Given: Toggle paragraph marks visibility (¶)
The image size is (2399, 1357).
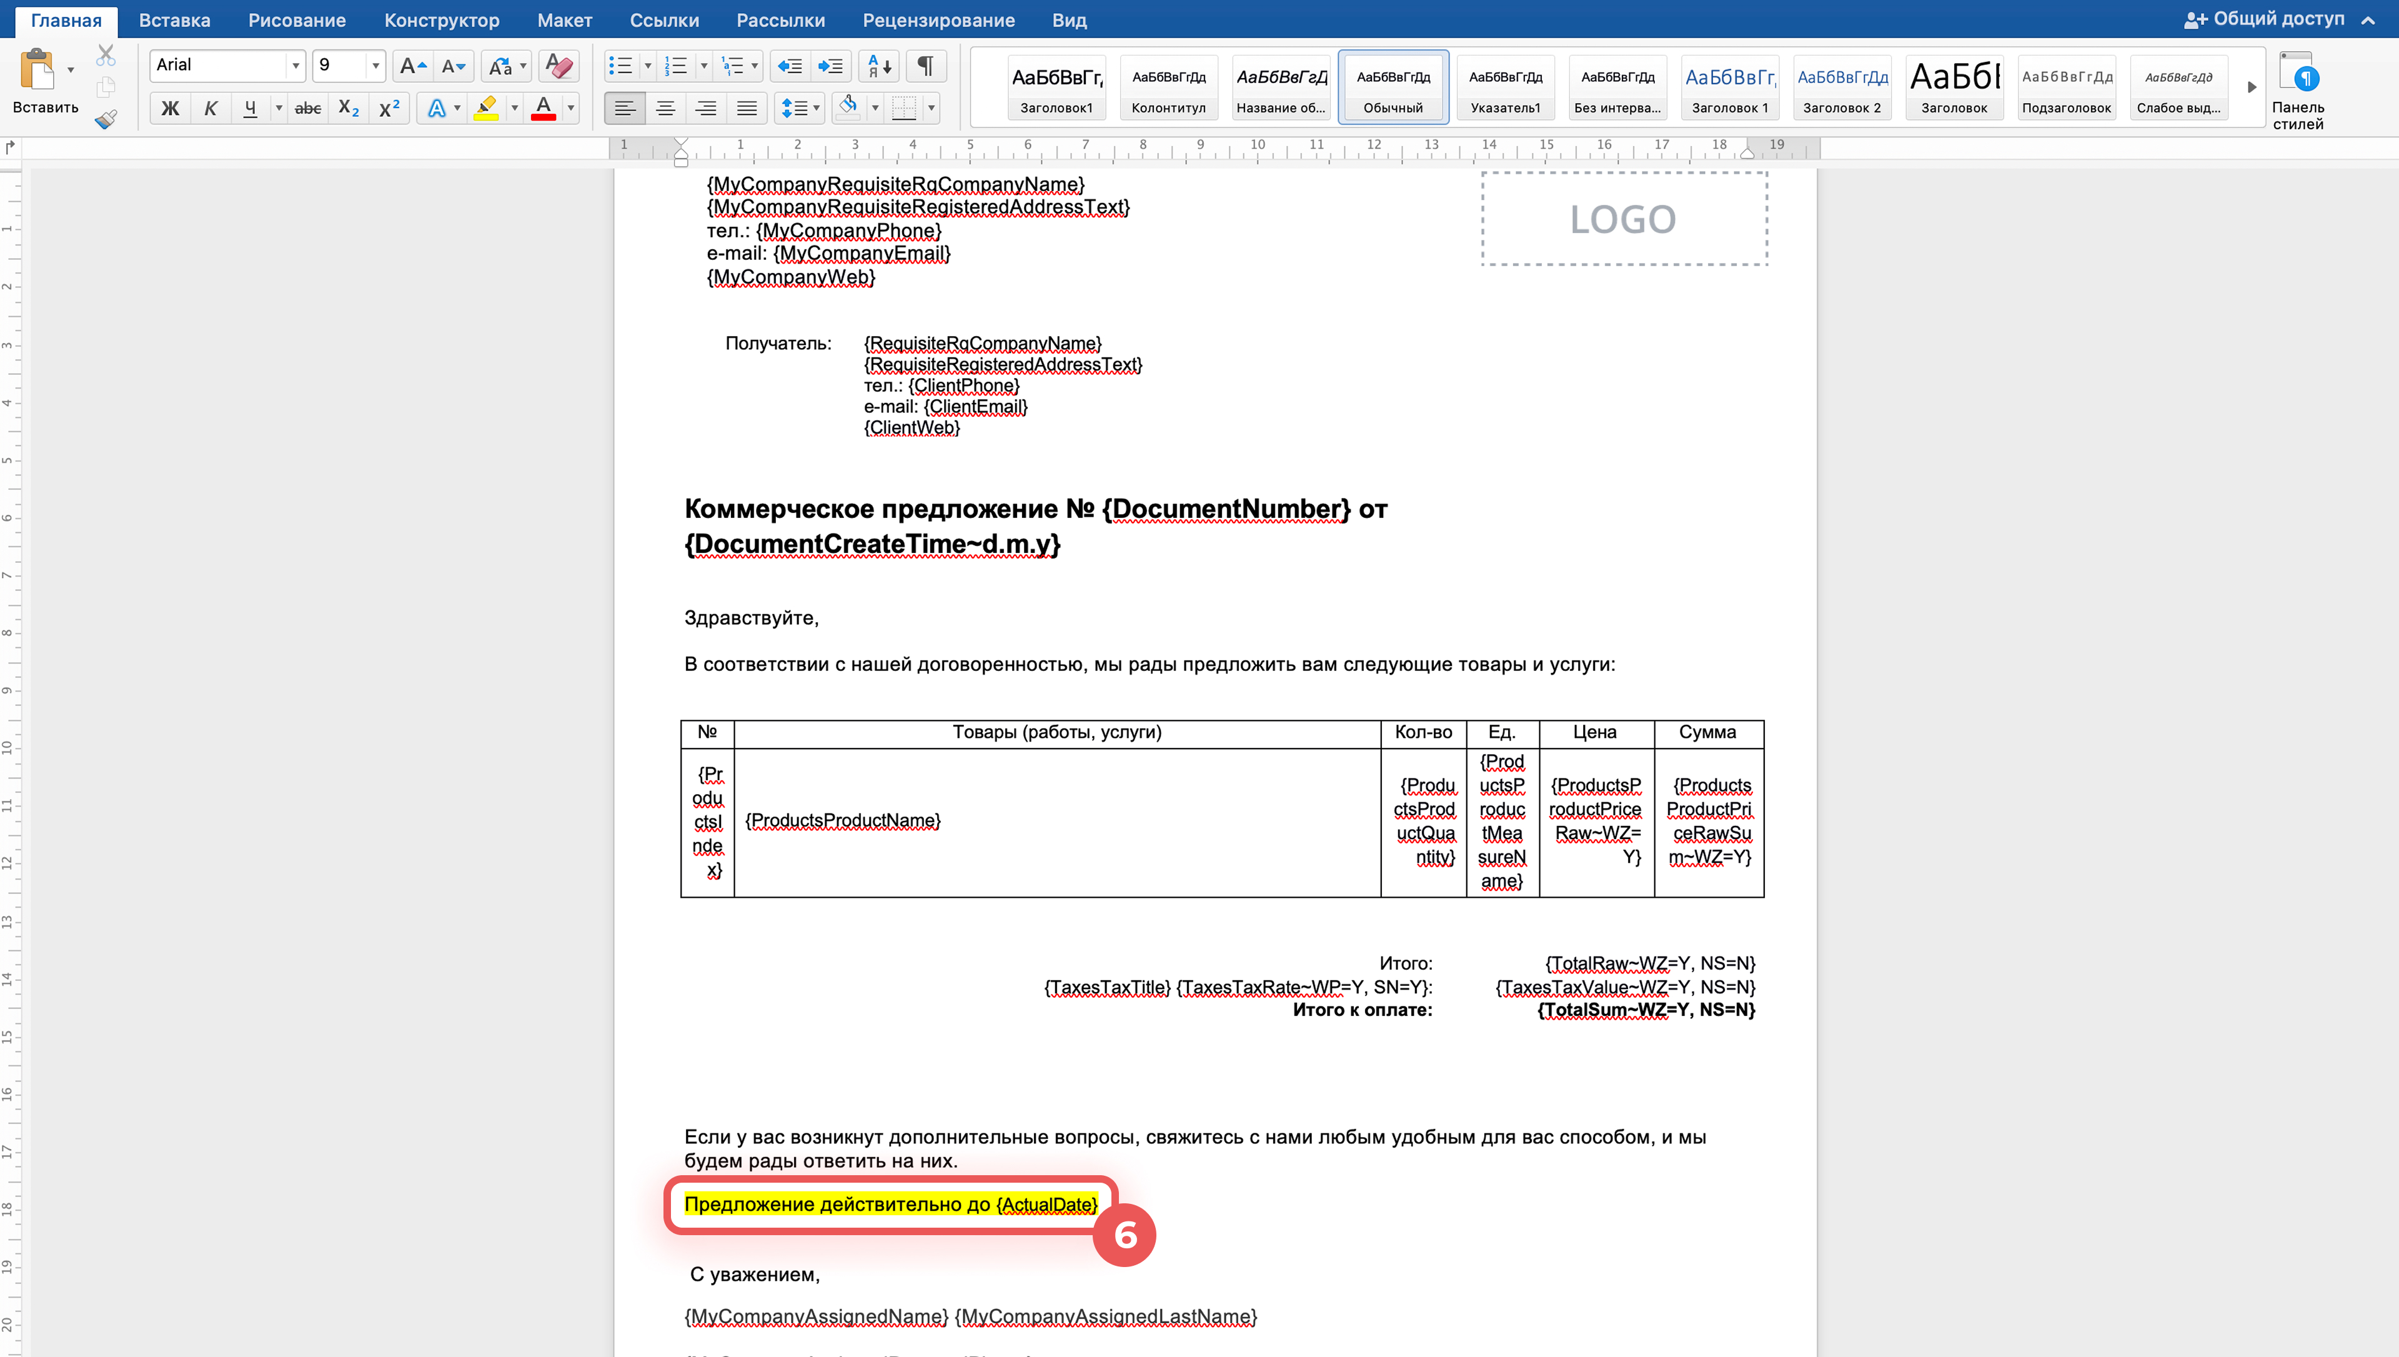Looking at the screenshot, I should [x=925, y=65].
